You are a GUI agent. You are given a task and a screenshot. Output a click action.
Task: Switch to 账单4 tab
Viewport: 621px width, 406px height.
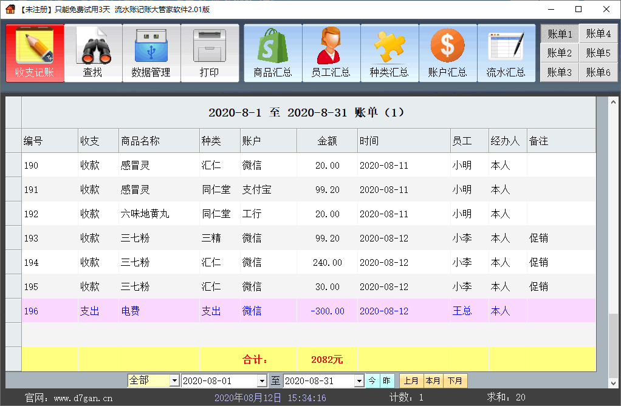598,33
